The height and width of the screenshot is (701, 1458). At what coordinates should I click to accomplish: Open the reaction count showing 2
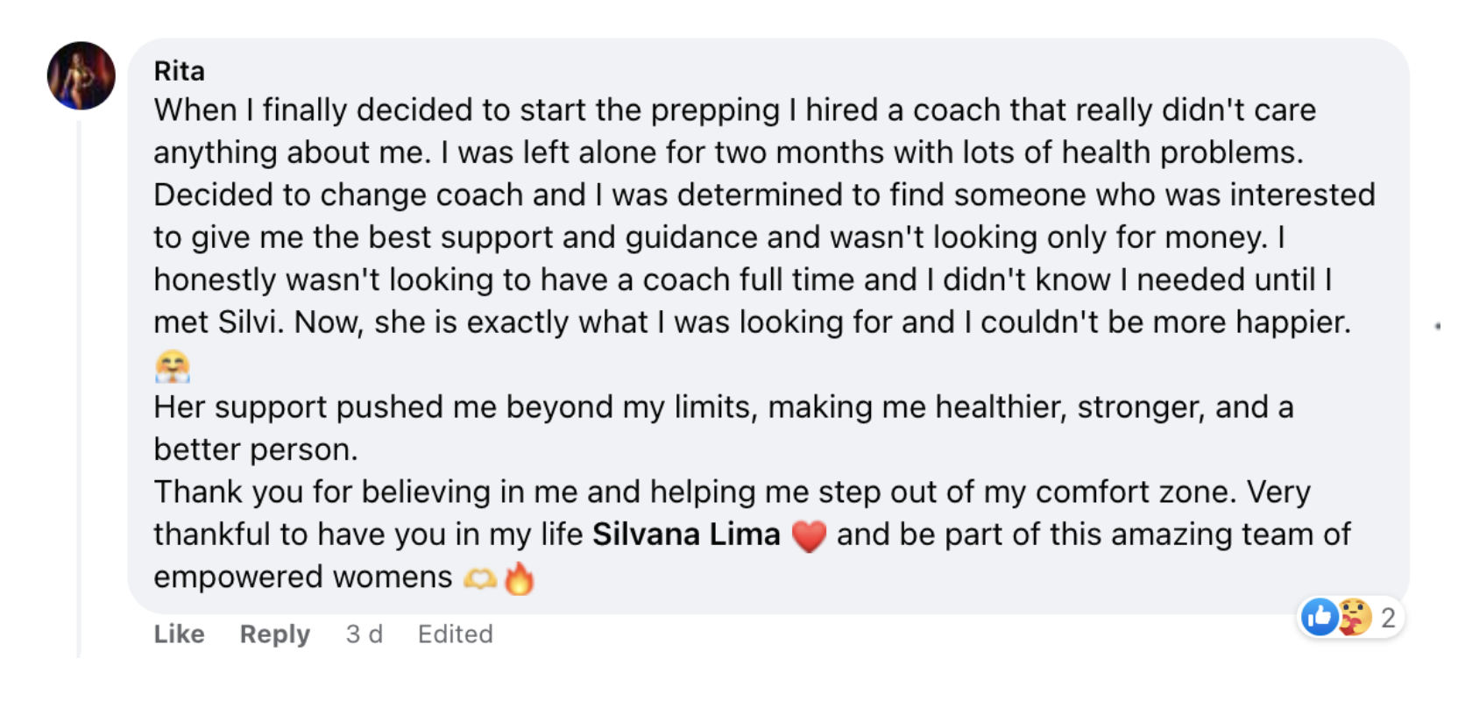click(1388, 618)
